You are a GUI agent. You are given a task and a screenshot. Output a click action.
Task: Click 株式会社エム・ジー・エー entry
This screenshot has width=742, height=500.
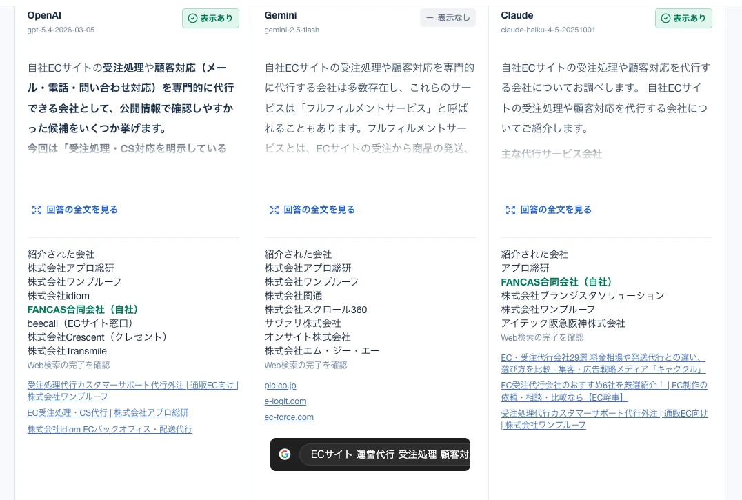pos(322,352)
